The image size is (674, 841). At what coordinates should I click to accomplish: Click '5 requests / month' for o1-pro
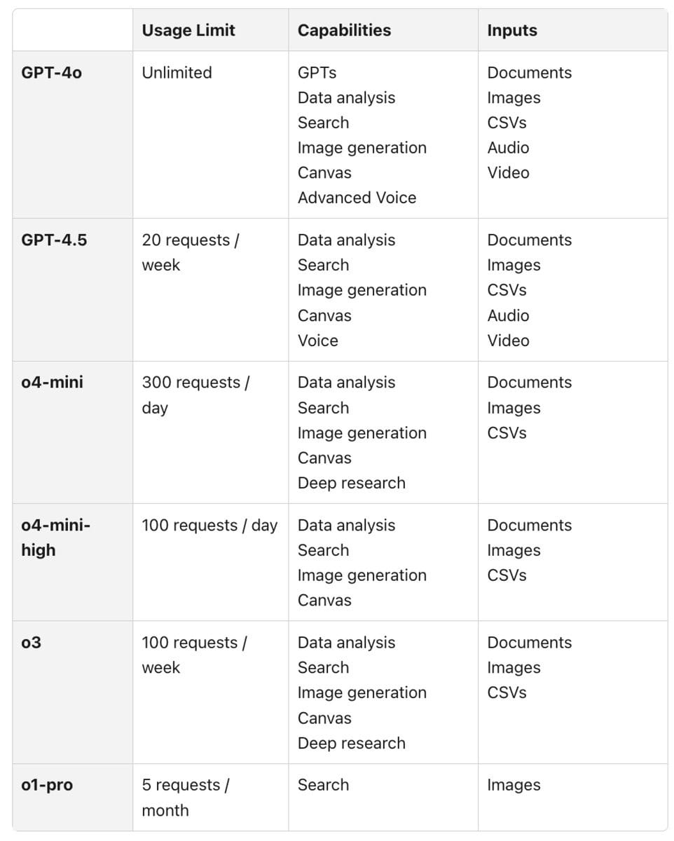(185, 798)
